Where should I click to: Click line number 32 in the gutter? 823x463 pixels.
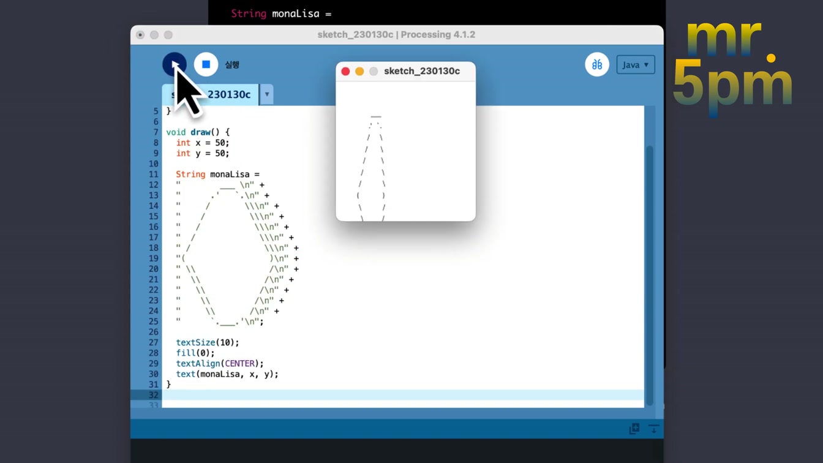(x=153, y=395)
